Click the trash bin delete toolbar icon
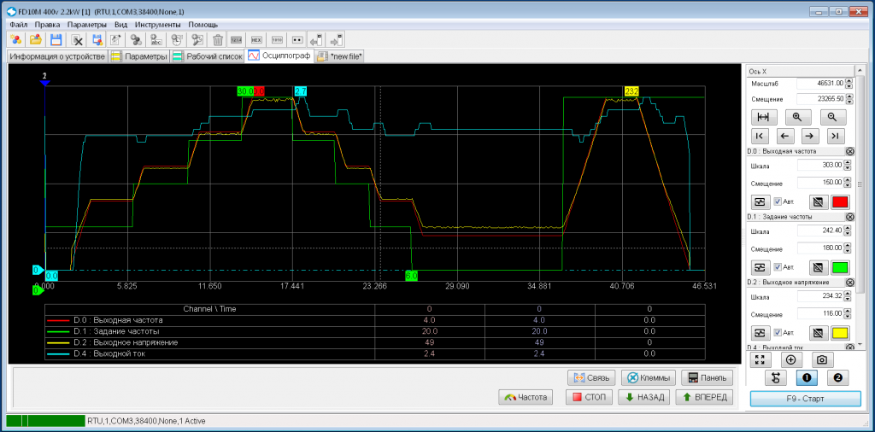Screen dimensions: 875x432 pyautogui.click(x=218, y=39)
